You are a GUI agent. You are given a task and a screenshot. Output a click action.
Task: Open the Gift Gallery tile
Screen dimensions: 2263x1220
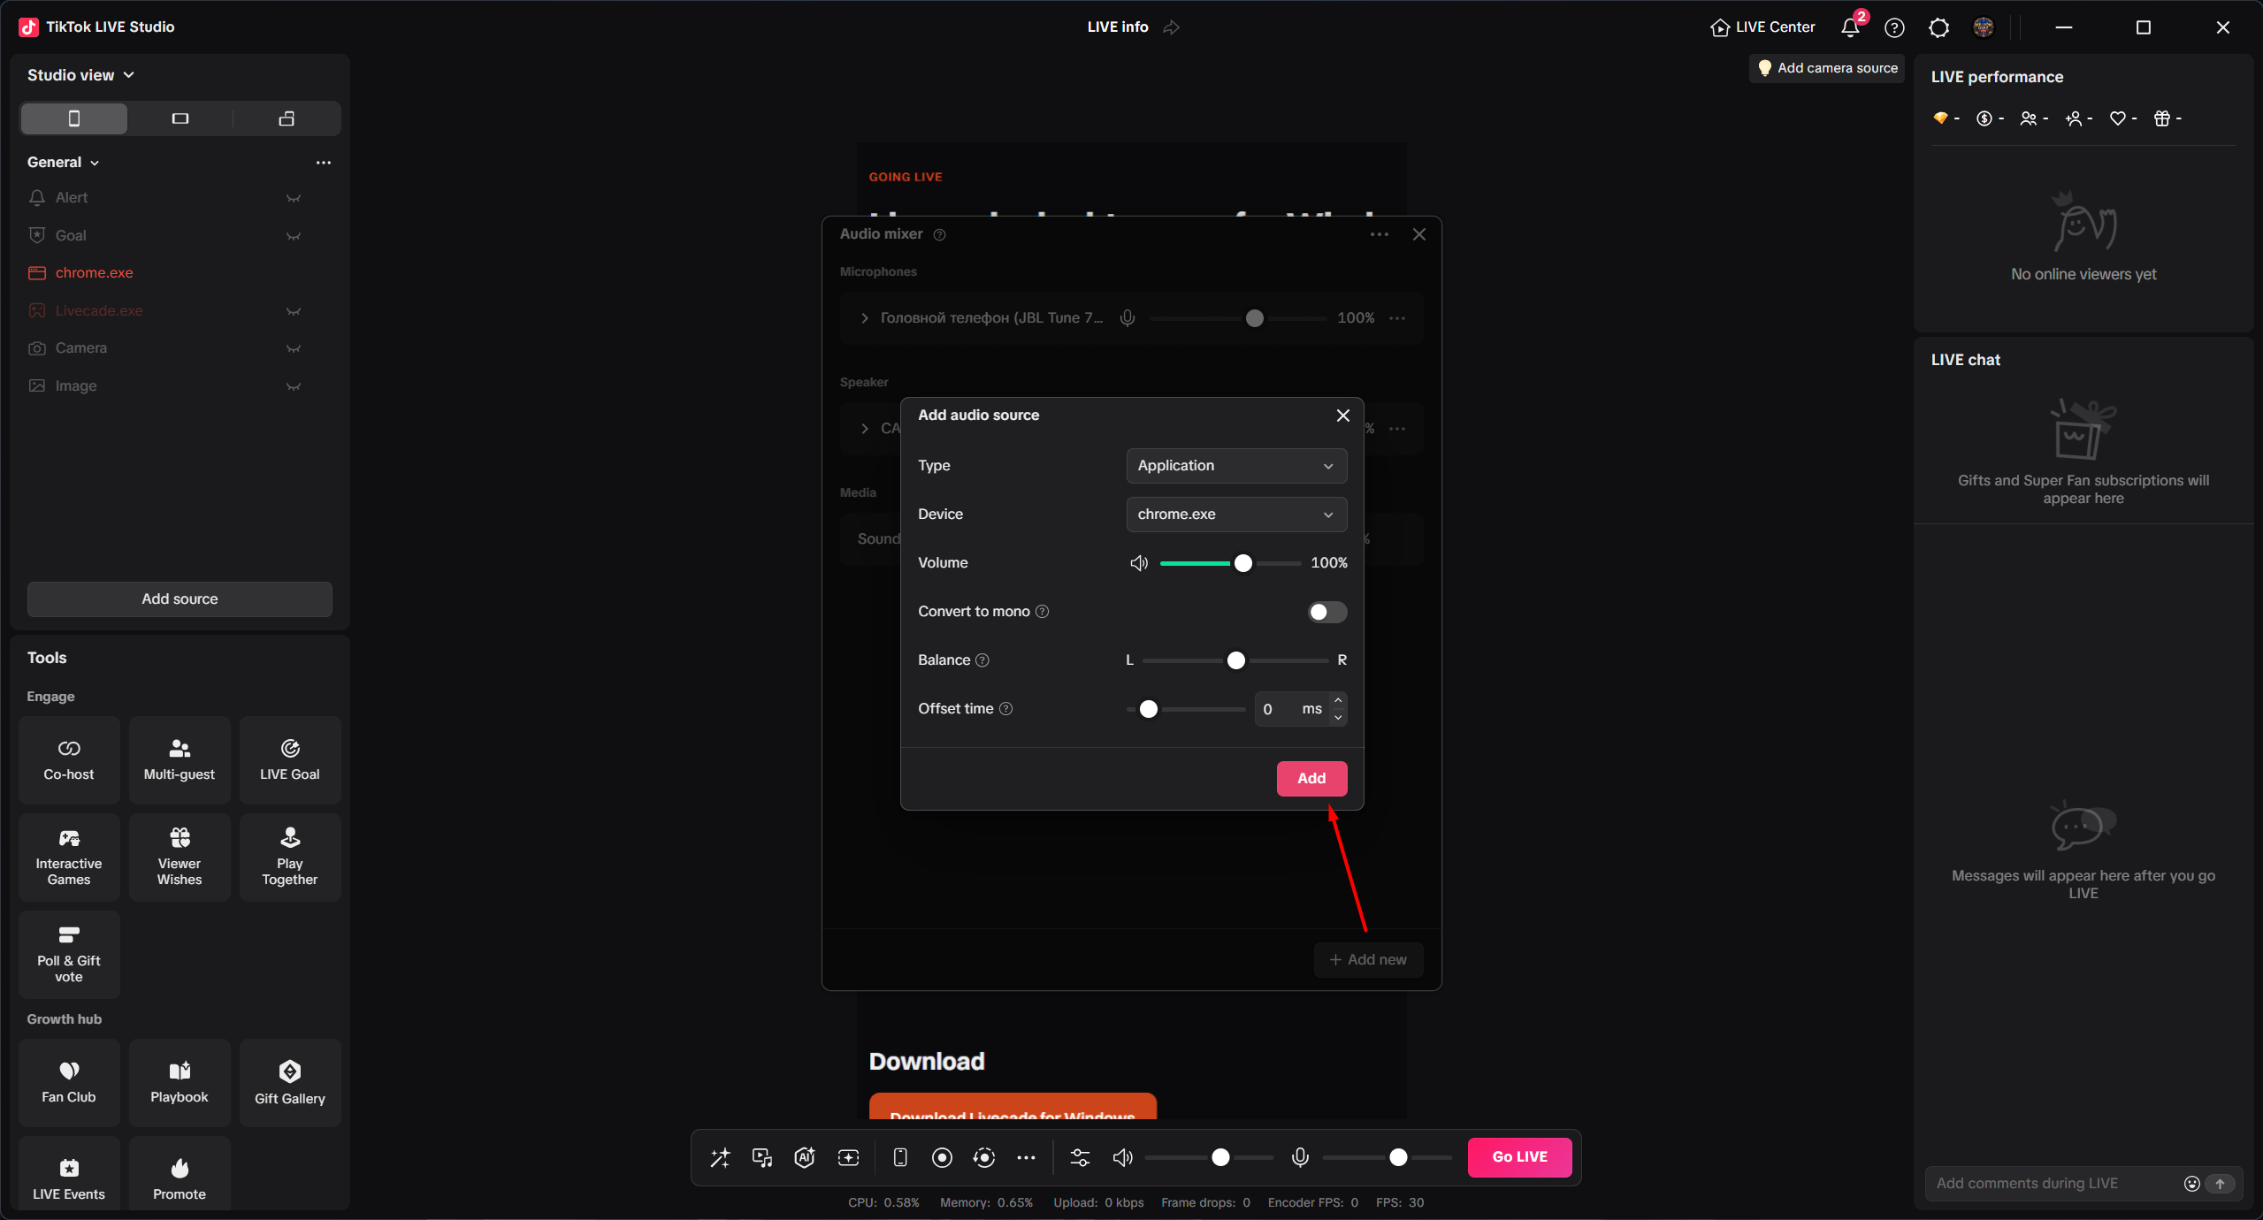290,1082
